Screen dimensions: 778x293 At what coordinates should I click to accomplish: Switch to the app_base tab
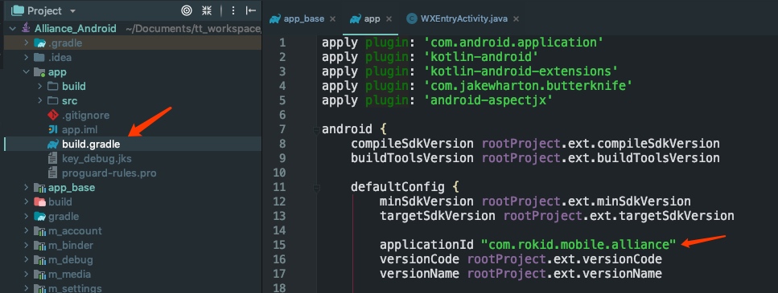tap(297, 18)
